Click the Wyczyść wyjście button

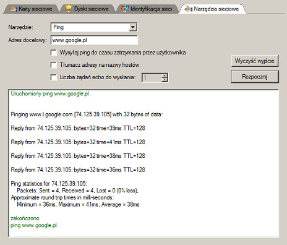(255, 61)
